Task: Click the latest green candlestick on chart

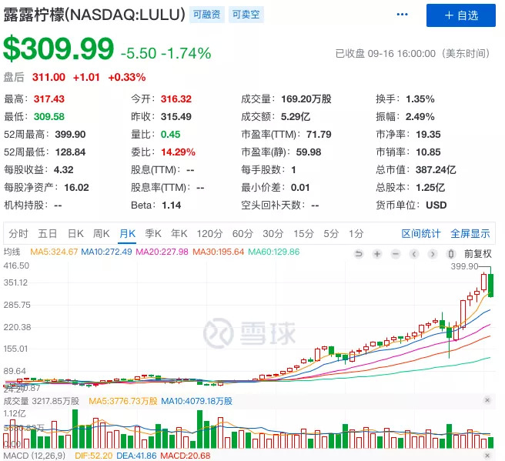Action: 491,285
